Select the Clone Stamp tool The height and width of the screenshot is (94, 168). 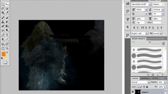tap(3, 22)
